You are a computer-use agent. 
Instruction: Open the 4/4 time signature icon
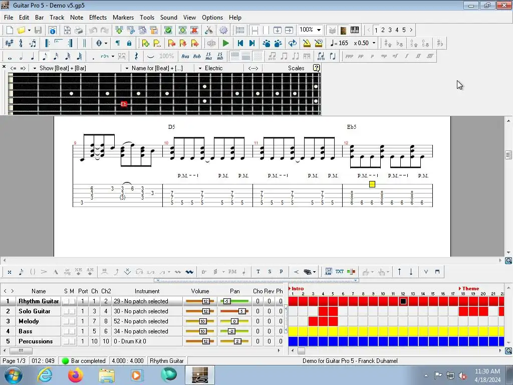pos(21,43)
